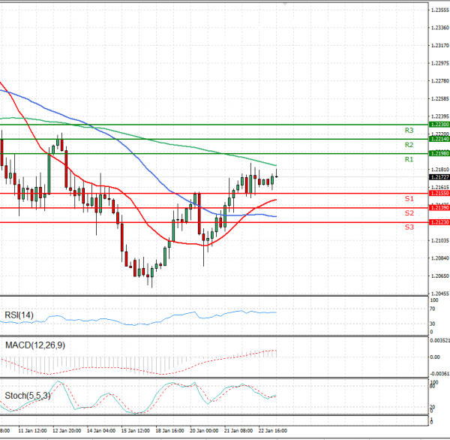Click the 1.22140 price tag

coord(439,139)
